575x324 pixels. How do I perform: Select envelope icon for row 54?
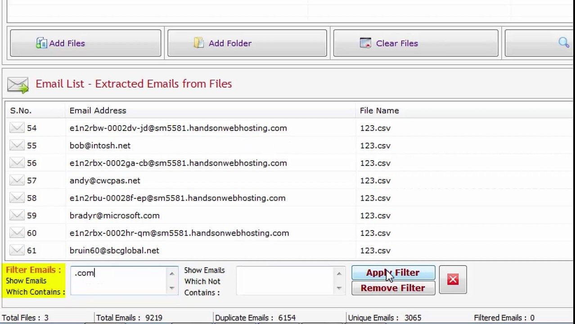(17, 128)
